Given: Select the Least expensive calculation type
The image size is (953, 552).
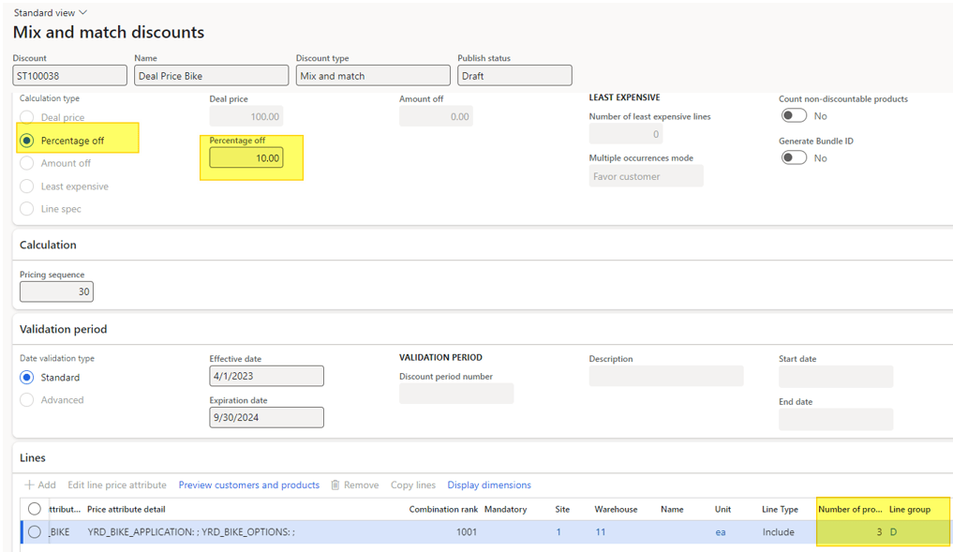Looking at the screenshot, I should point(26,186).
